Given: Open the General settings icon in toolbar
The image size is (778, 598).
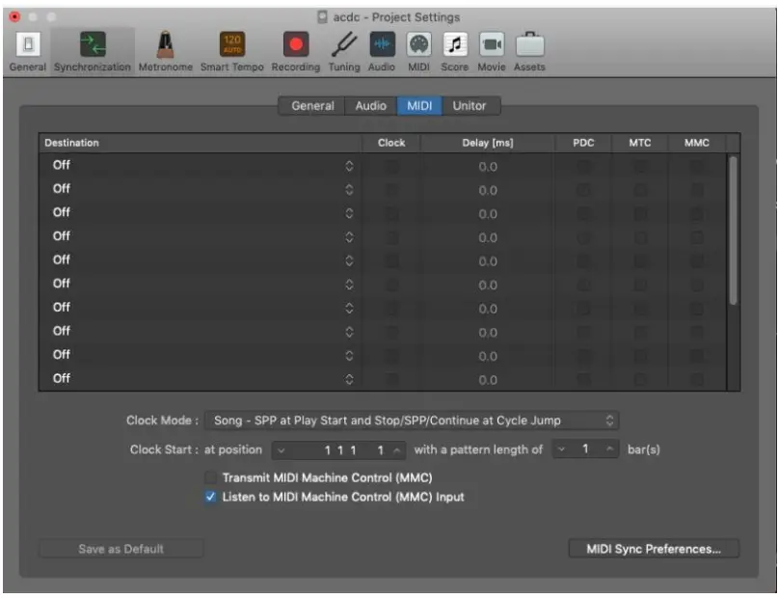Looking at the screenshot, I should click(27, 44).
